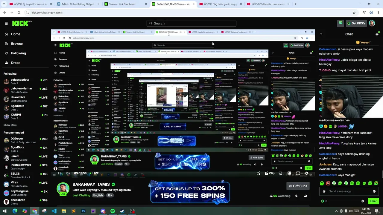The image size is (383, 215).
Task: Open the Just Chatting category link
Action: [81, 195]
